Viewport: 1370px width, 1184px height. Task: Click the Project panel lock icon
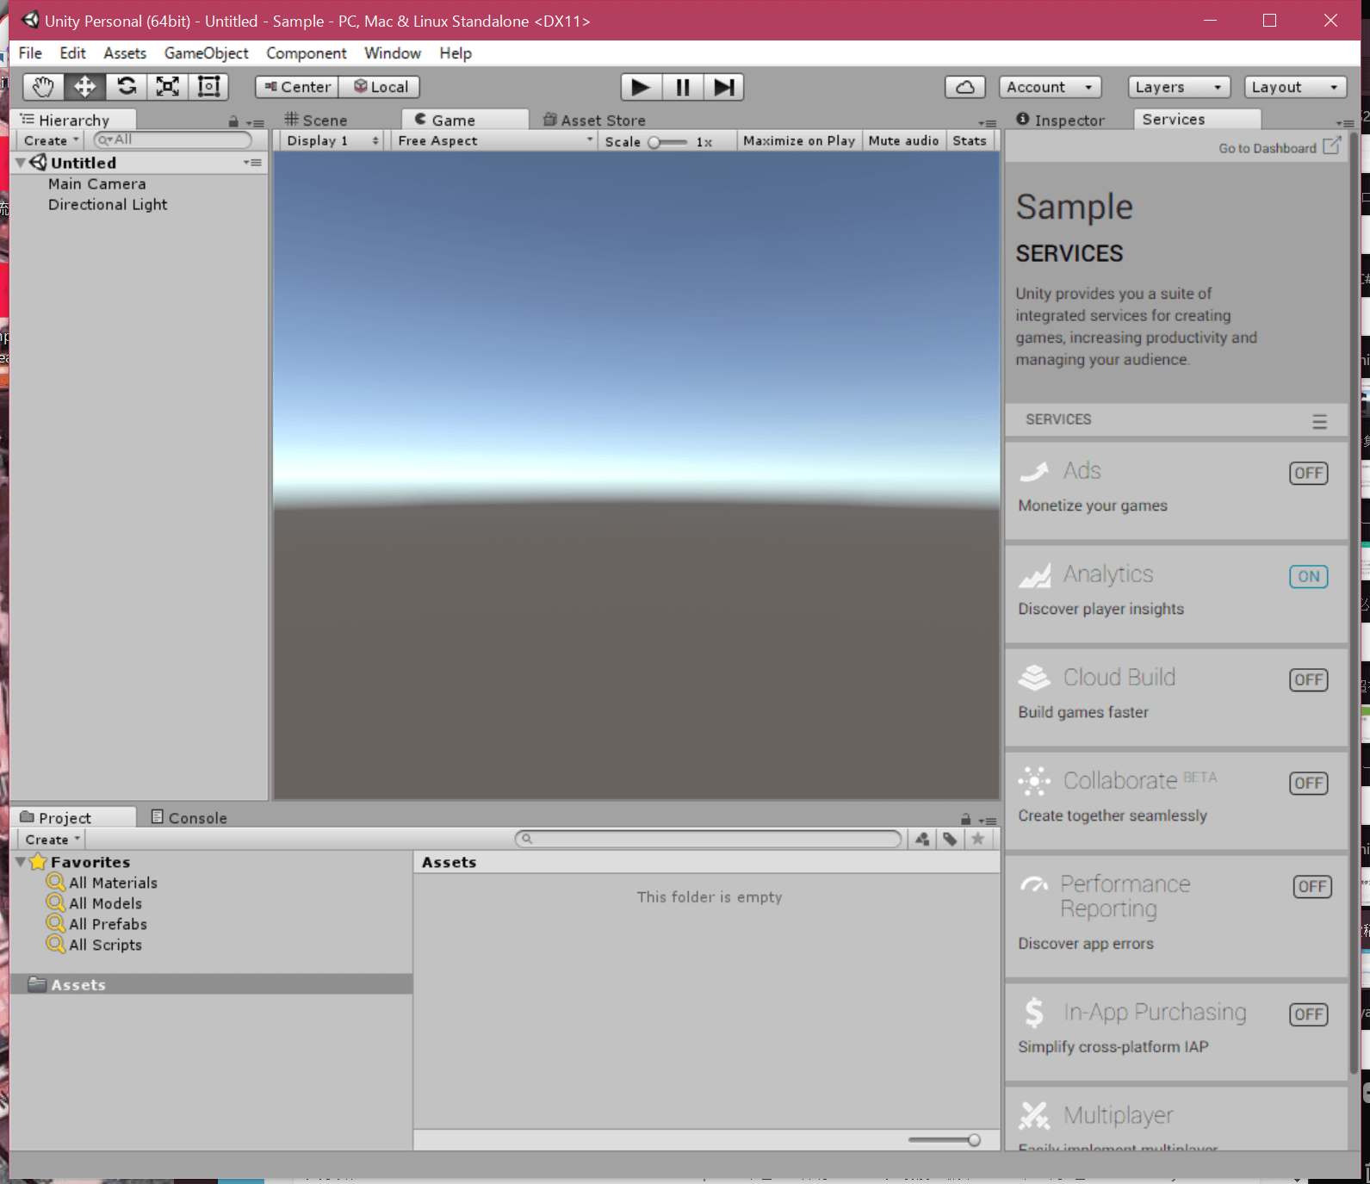click(965, 819)
